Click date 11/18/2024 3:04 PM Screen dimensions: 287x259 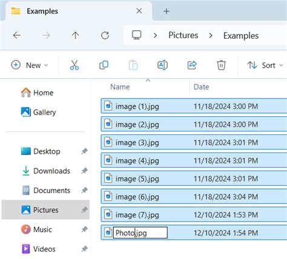point(226,197)
